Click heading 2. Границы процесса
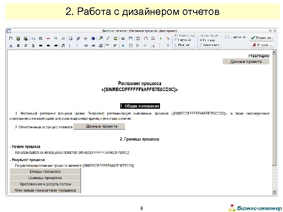Screen dimensions: 283x212 140,139
